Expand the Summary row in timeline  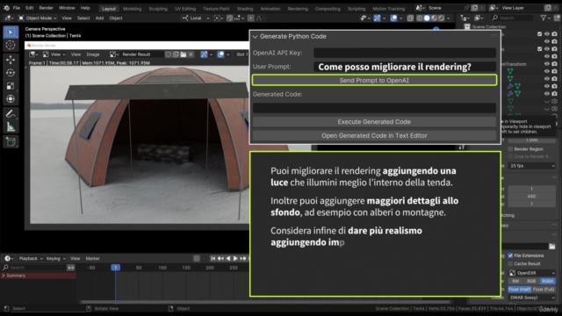point(4,276)
